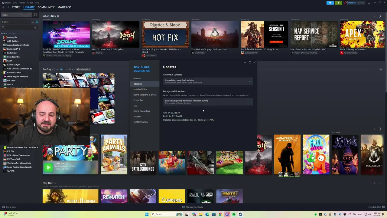
Task: Select Privacy in properties dialog
Action: pyautogui.click(x=145, y=117)
